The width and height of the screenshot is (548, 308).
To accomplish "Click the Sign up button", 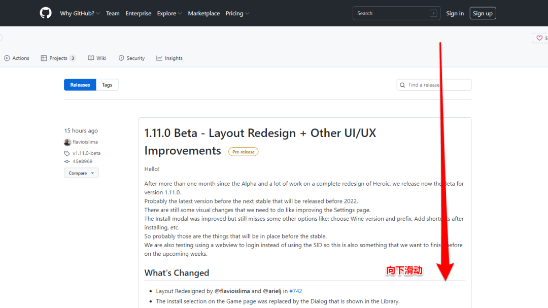I will [482, 14].
